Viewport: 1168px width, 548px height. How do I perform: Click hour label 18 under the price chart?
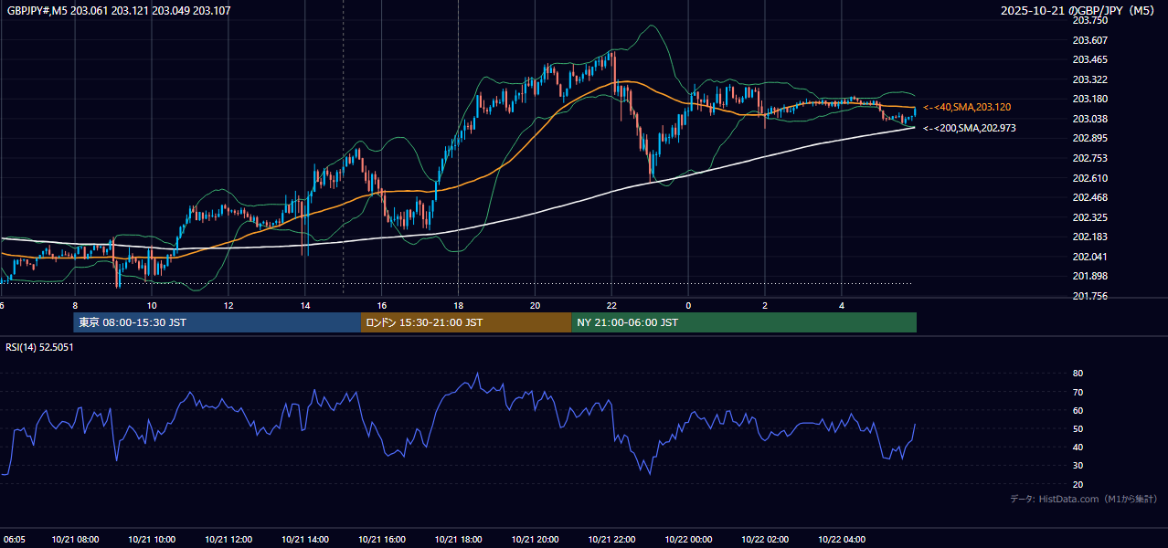pos(459,306)
